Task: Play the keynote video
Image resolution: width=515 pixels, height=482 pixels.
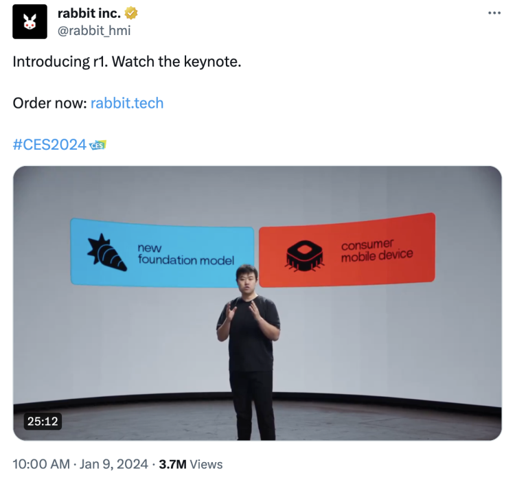Action: tap(257, 303)
